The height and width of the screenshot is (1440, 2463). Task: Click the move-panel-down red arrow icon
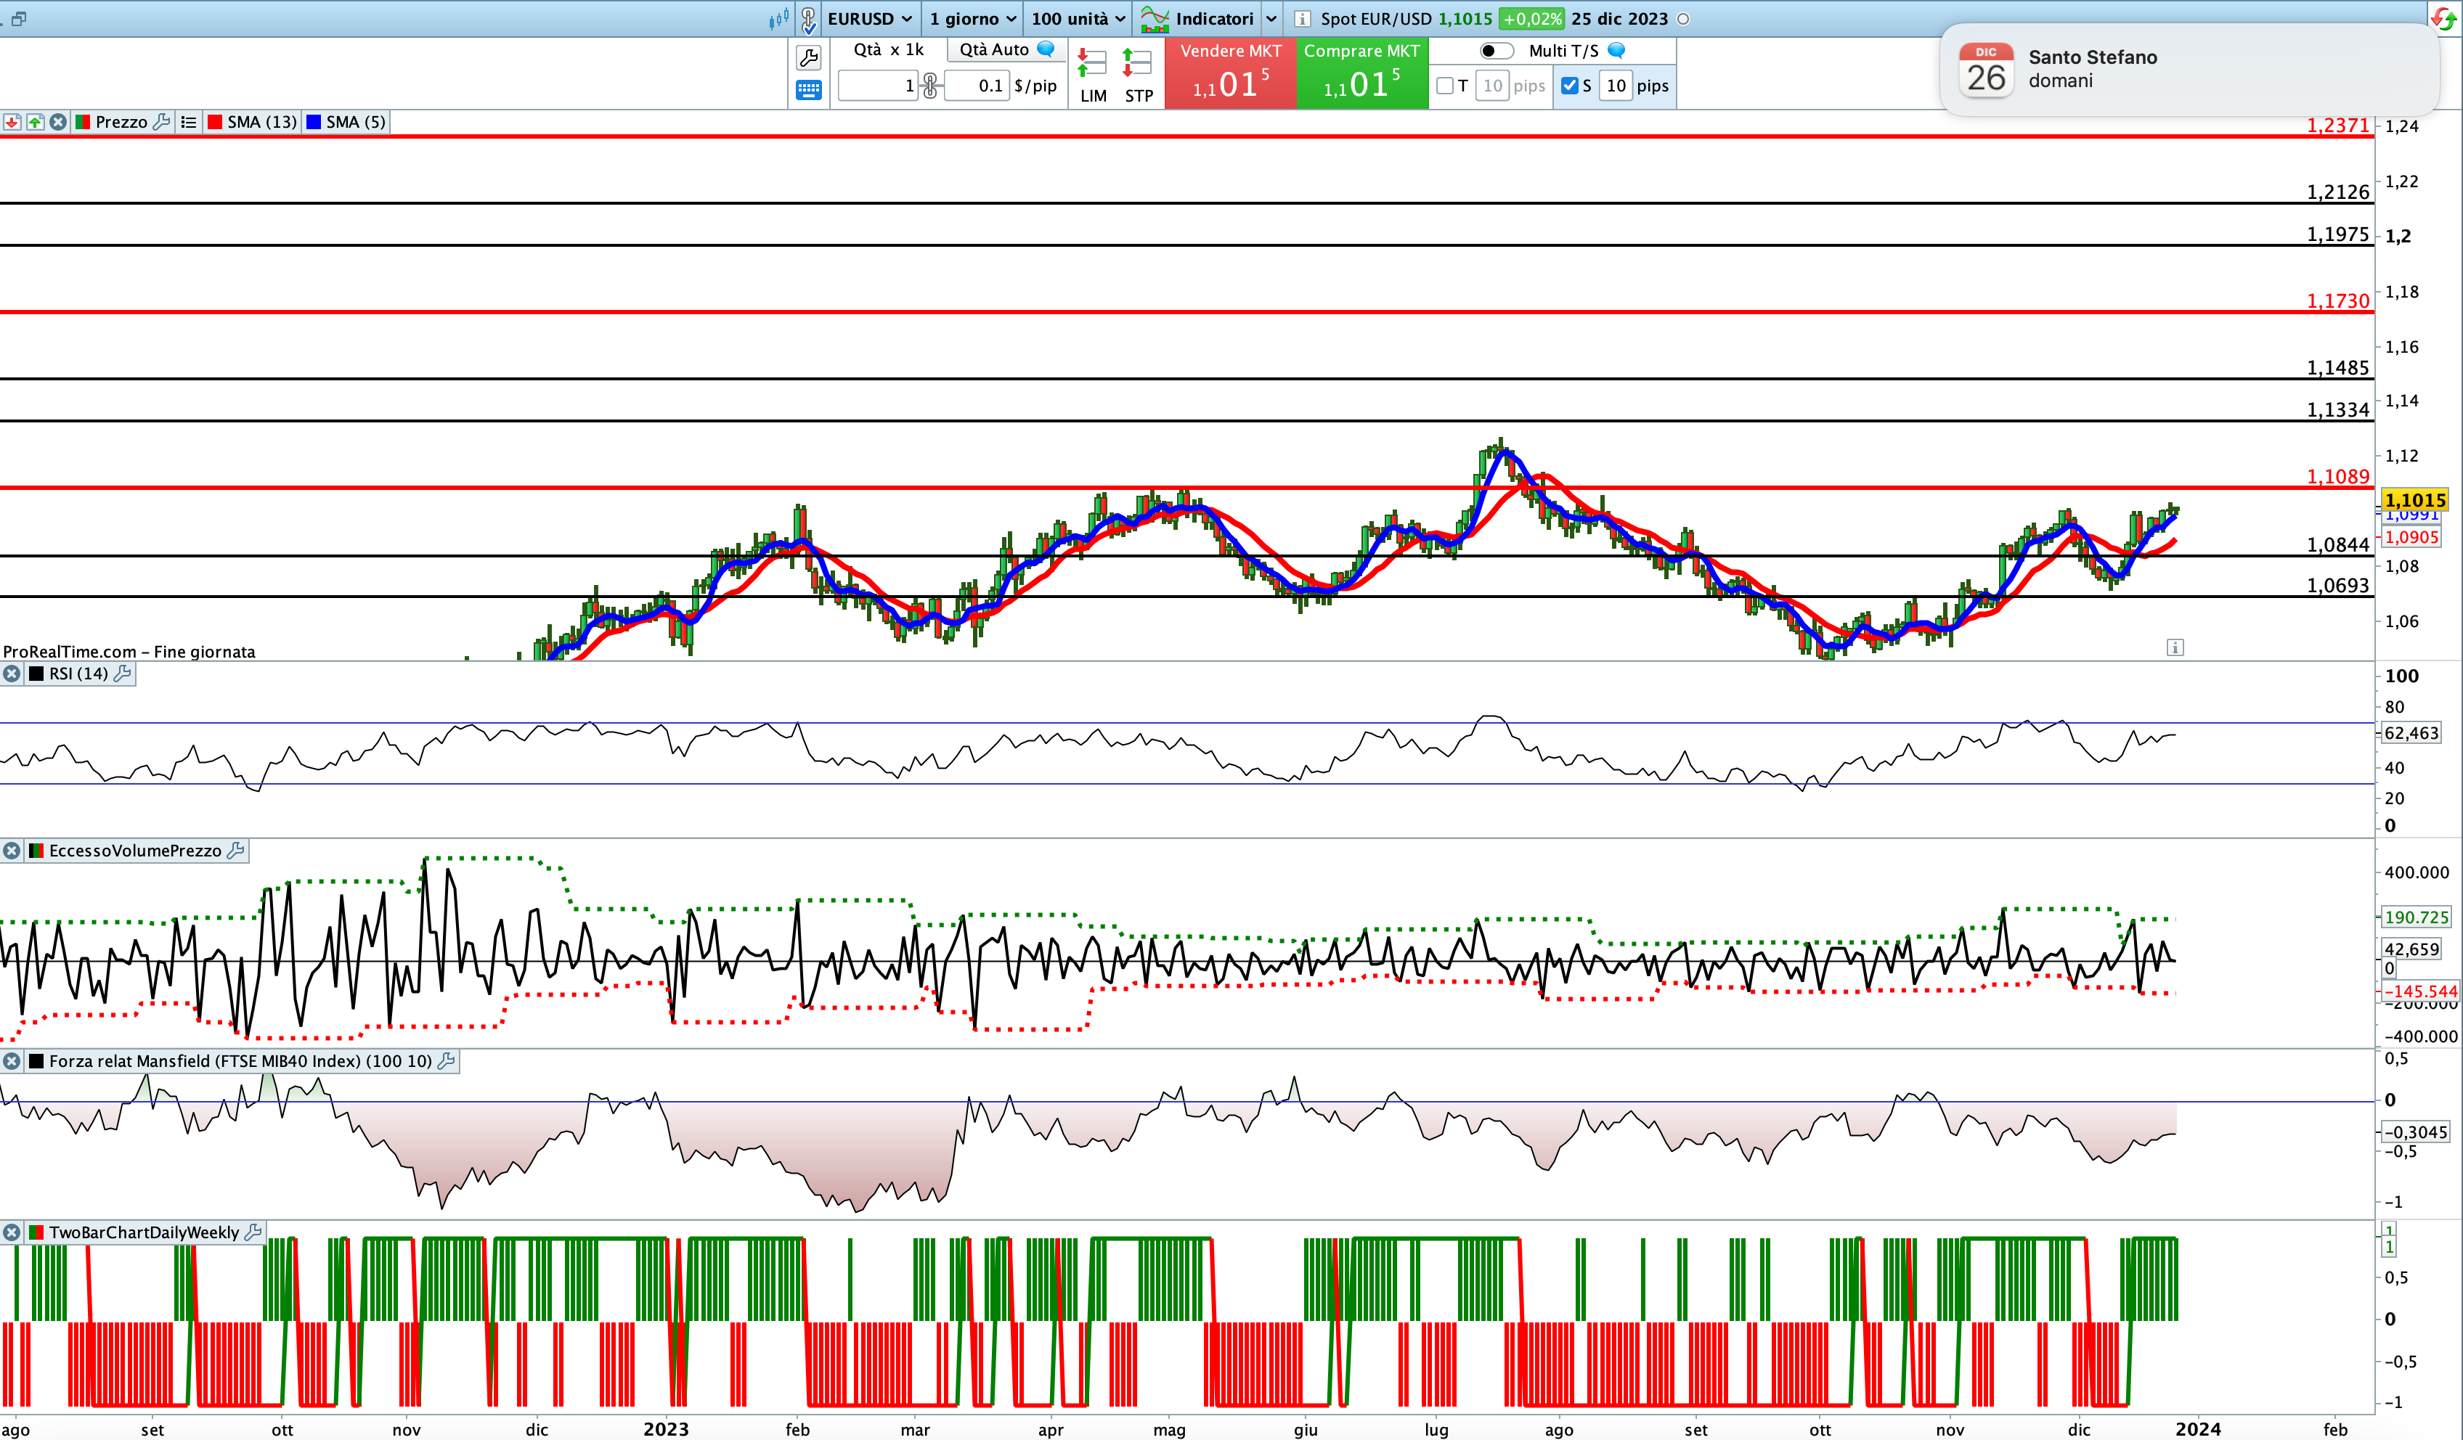click(12, 122)
